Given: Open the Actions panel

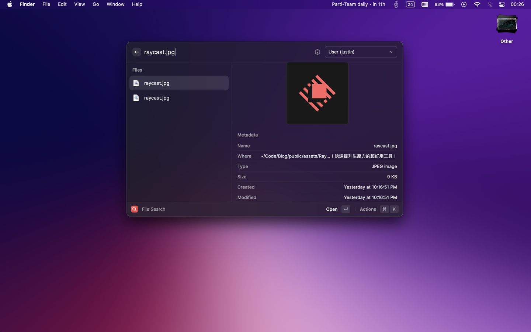Looking at the screenshot, I should (368, 209).
